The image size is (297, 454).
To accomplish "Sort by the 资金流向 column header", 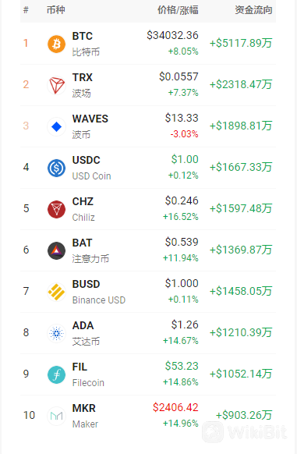I will pos(253,10).
